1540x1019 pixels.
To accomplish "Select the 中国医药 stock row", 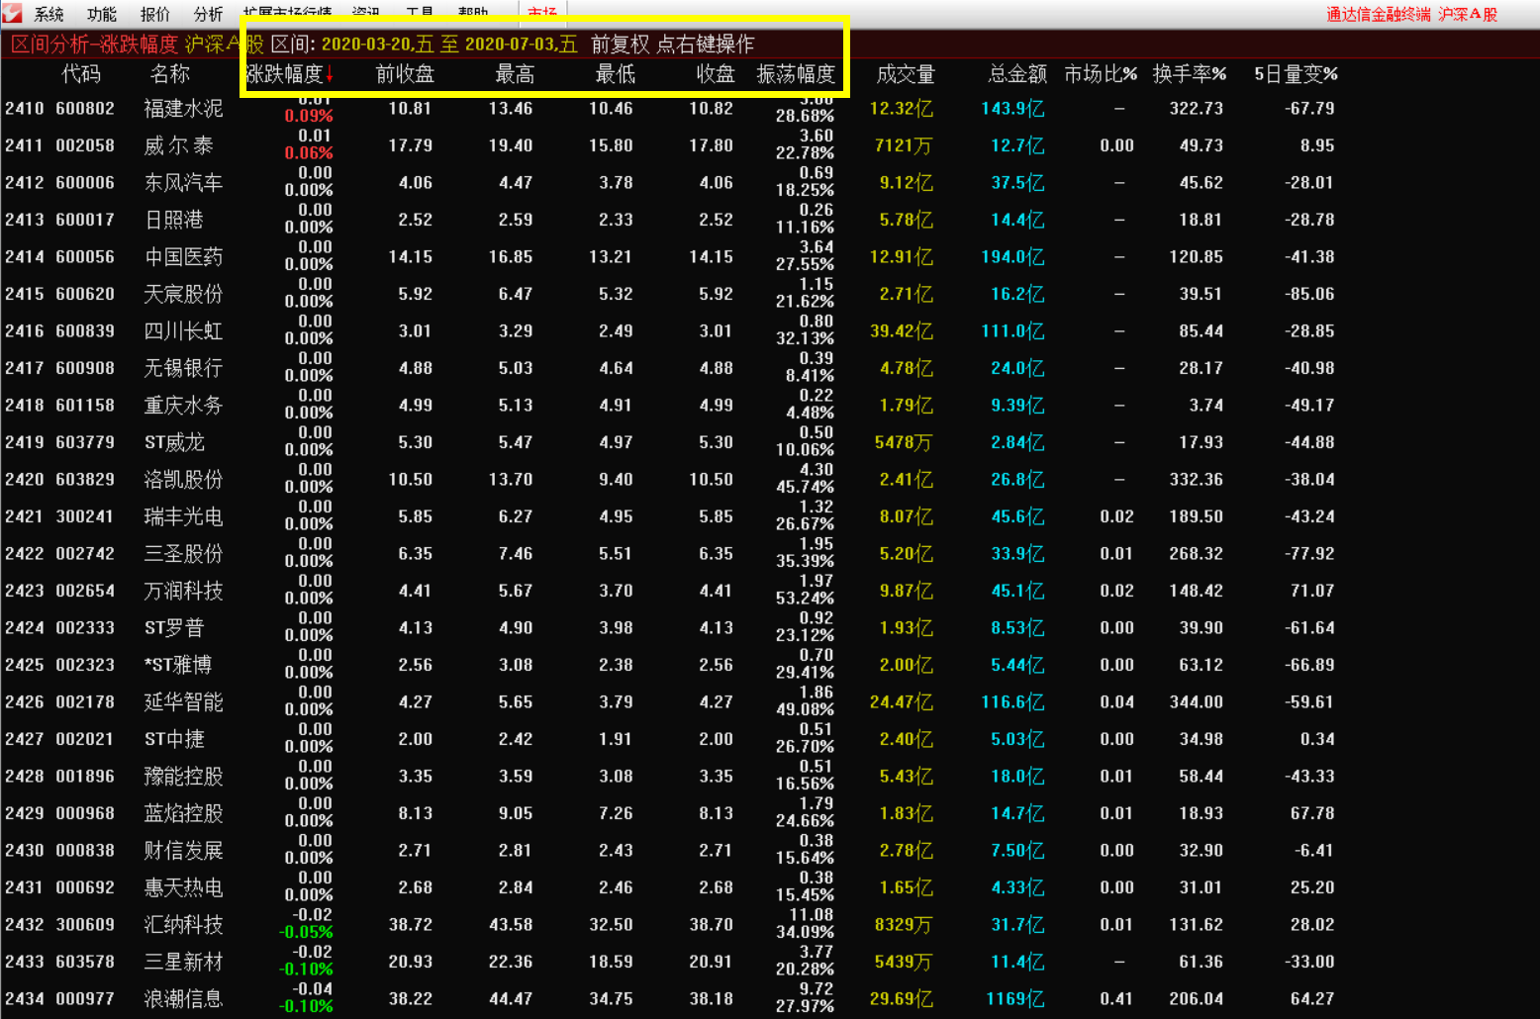I will (x=183, y=257).
